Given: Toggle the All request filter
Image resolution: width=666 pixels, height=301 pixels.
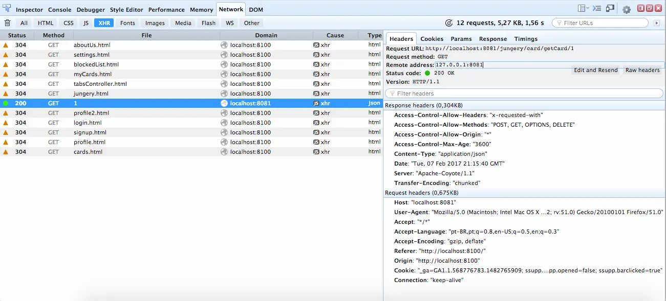Looking at the screenshot, I should tap(24, 23).
